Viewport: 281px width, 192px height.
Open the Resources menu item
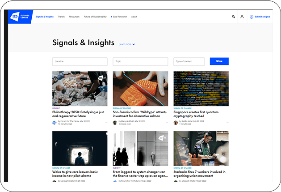74,17
